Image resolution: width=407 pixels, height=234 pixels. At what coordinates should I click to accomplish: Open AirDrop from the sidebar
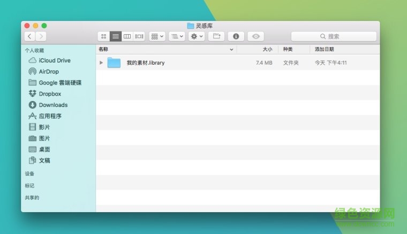click(49, 72)
